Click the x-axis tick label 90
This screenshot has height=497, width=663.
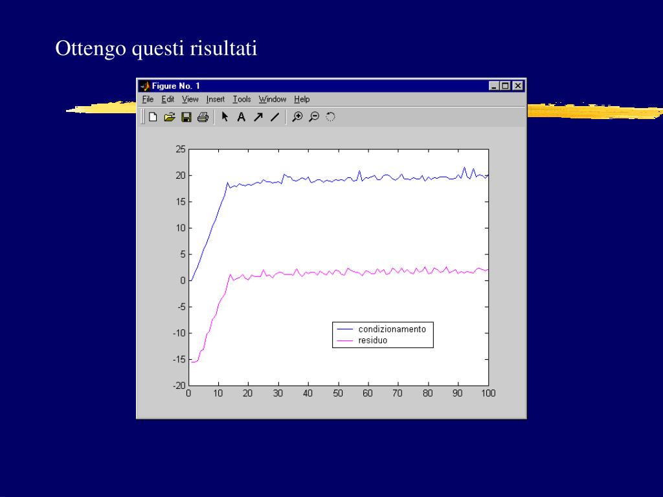[458, 393]
